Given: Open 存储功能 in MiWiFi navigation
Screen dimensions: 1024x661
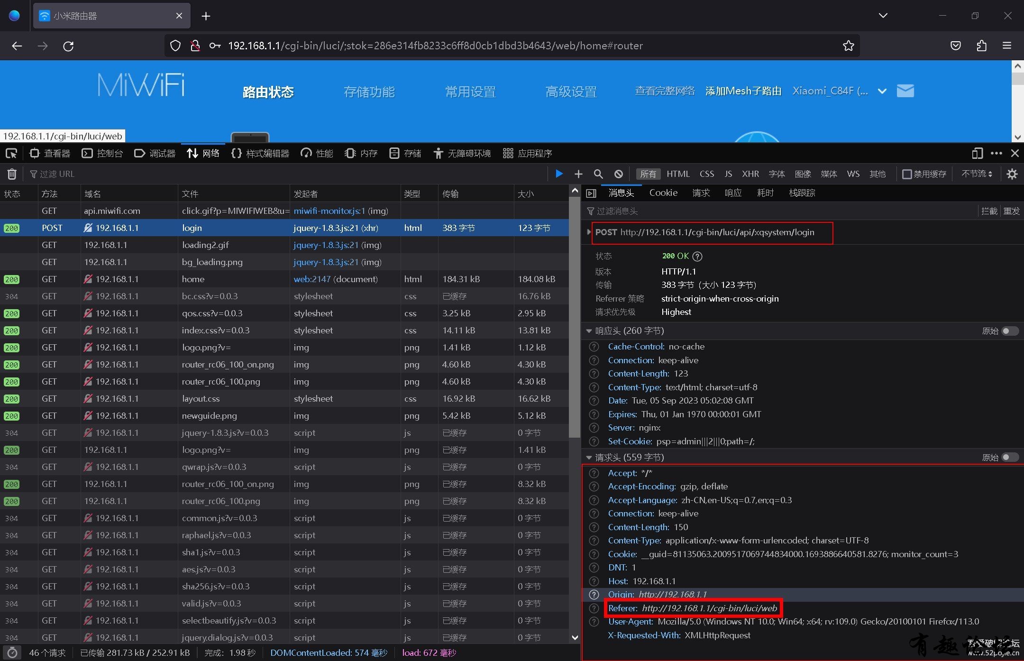Looking at the screenshot, I should point(369,92).
